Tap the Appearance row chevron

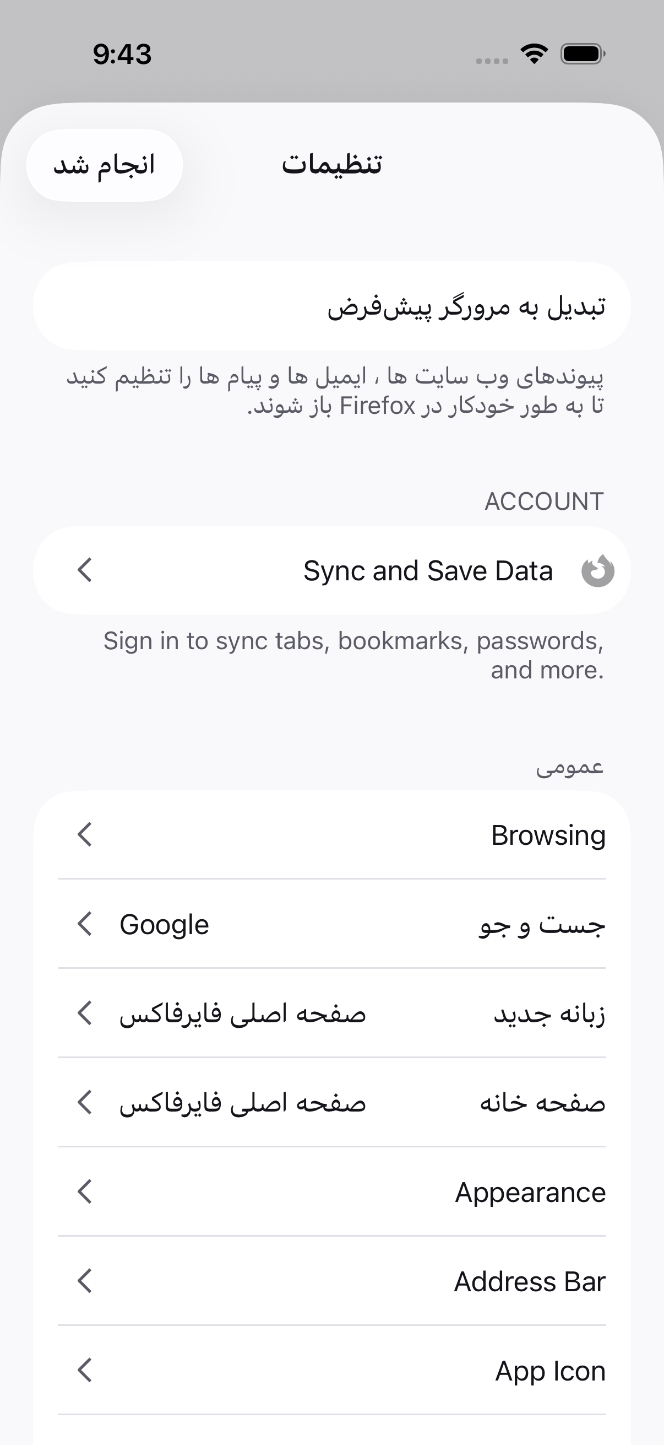click(x=84, y=1192)
